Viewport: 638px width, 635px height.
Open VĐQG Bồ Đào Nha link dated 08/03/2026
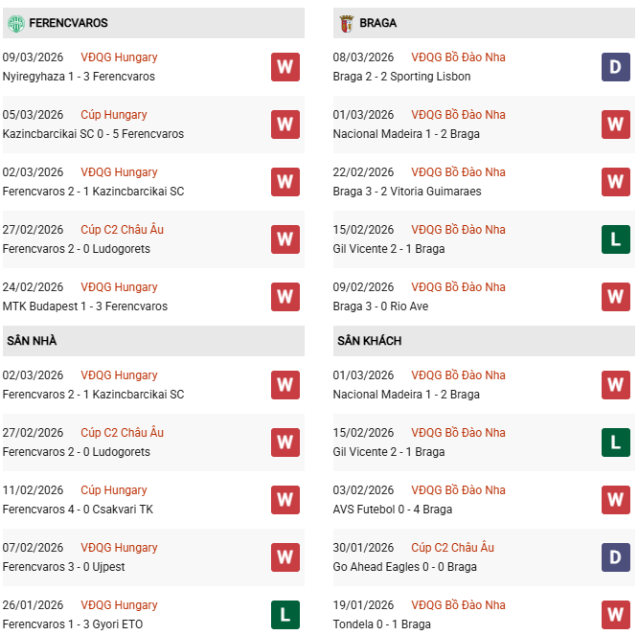point(458,57)
